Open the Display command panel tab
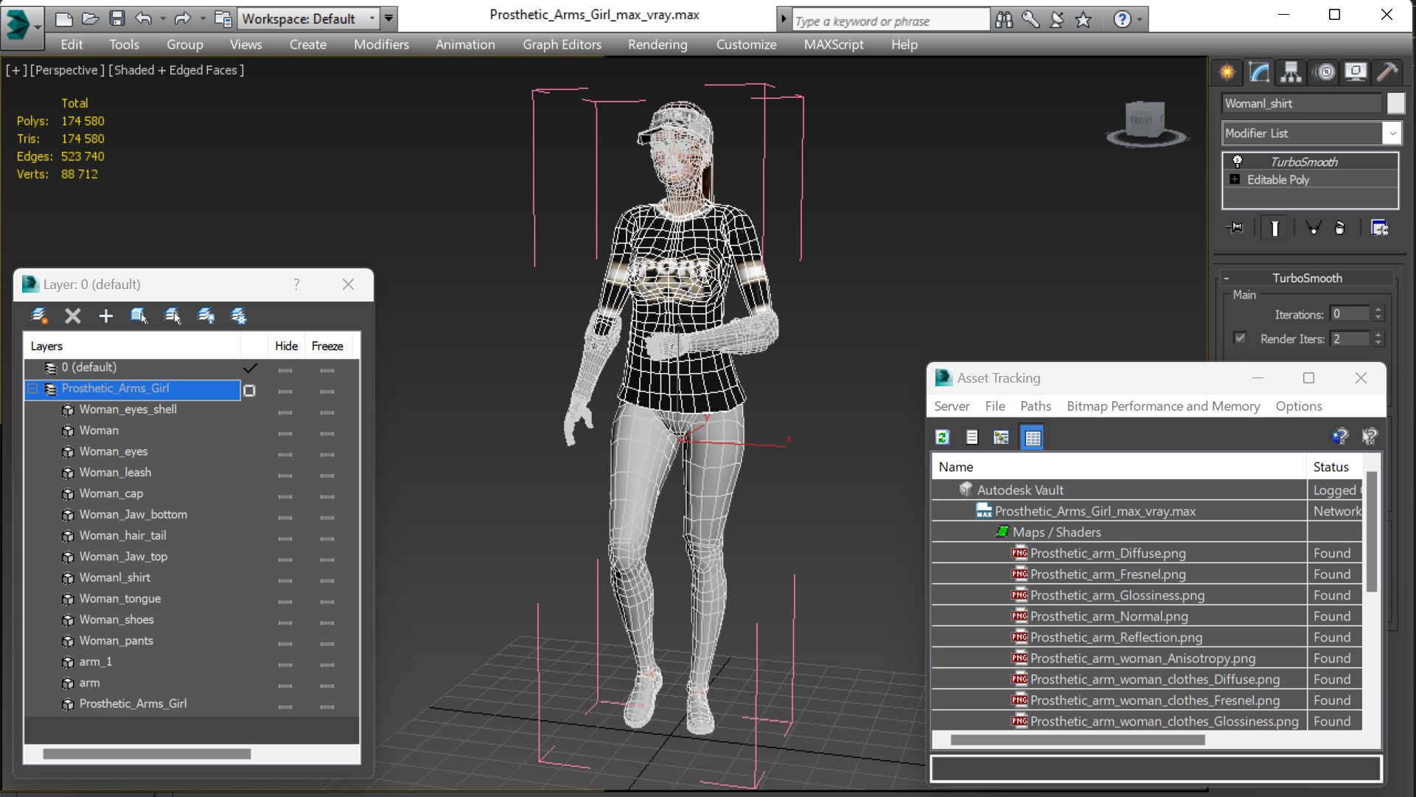The width and height of the screenshot is (1416, 797). pyautogui.click(x=1356, y=72)
